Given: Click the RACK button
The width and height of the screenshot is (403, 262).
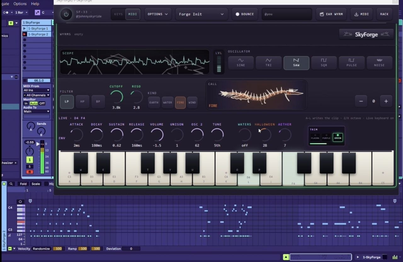Looking at the screenshot, I should click(x=384, y=14).
